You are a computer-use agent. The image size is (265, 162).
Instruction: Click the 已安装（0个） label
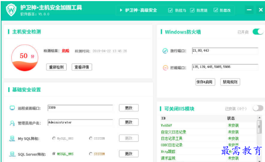(x=236, y=109)
